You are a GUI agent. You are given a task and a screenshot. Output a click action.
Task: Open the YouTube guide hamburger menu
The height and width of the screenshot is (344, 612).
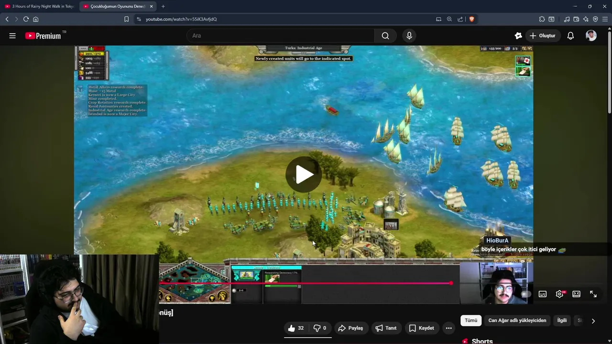point(12,36)
